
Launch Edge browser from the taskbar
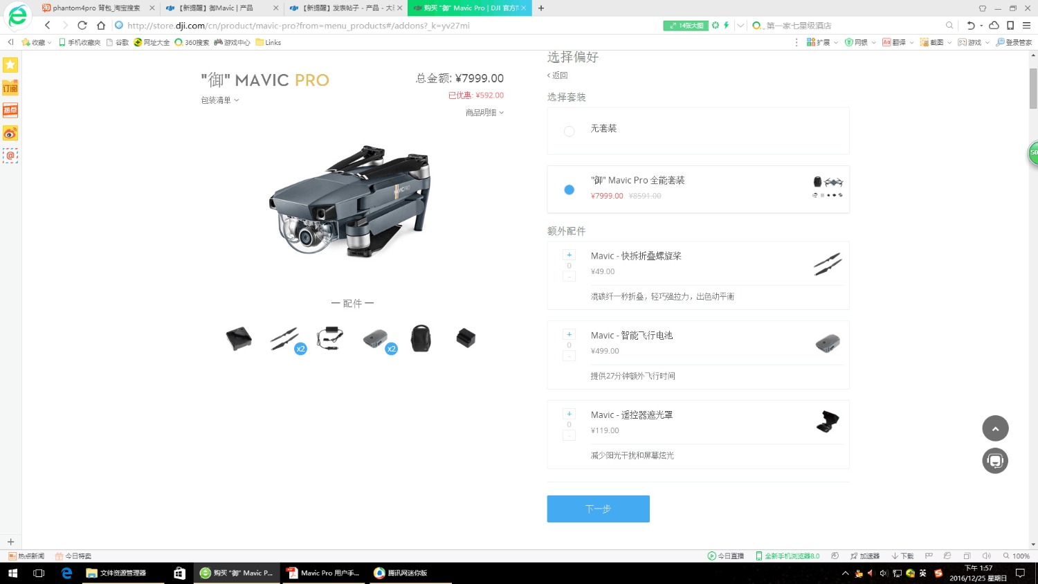point(67,573)
